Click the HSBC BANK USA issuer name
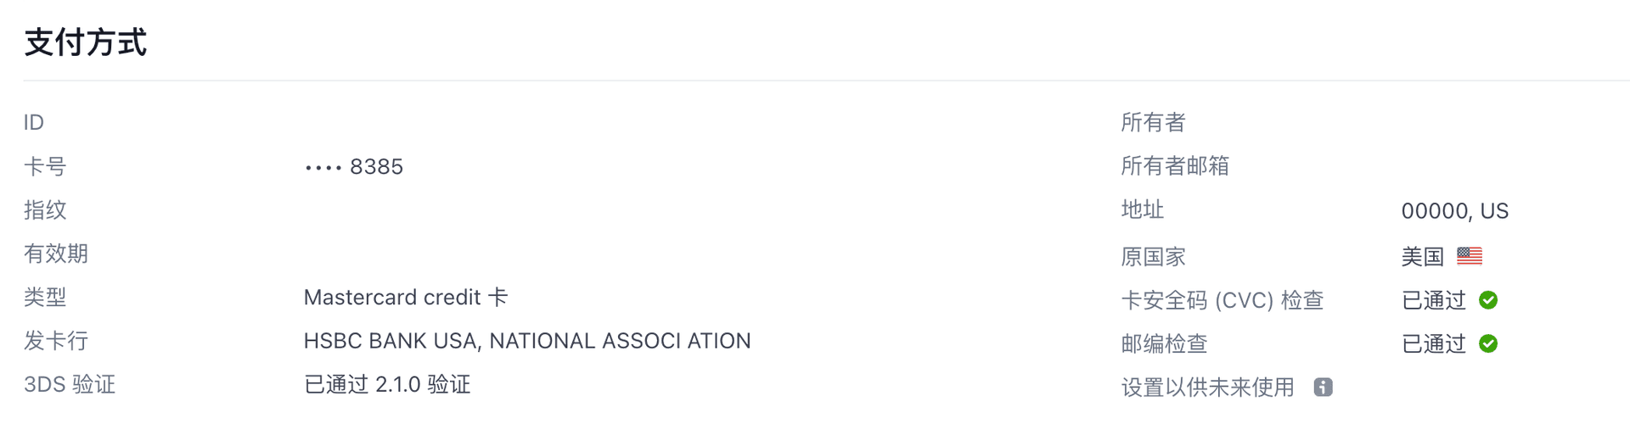Screen dimensions: 1630x446 (527, 341)
